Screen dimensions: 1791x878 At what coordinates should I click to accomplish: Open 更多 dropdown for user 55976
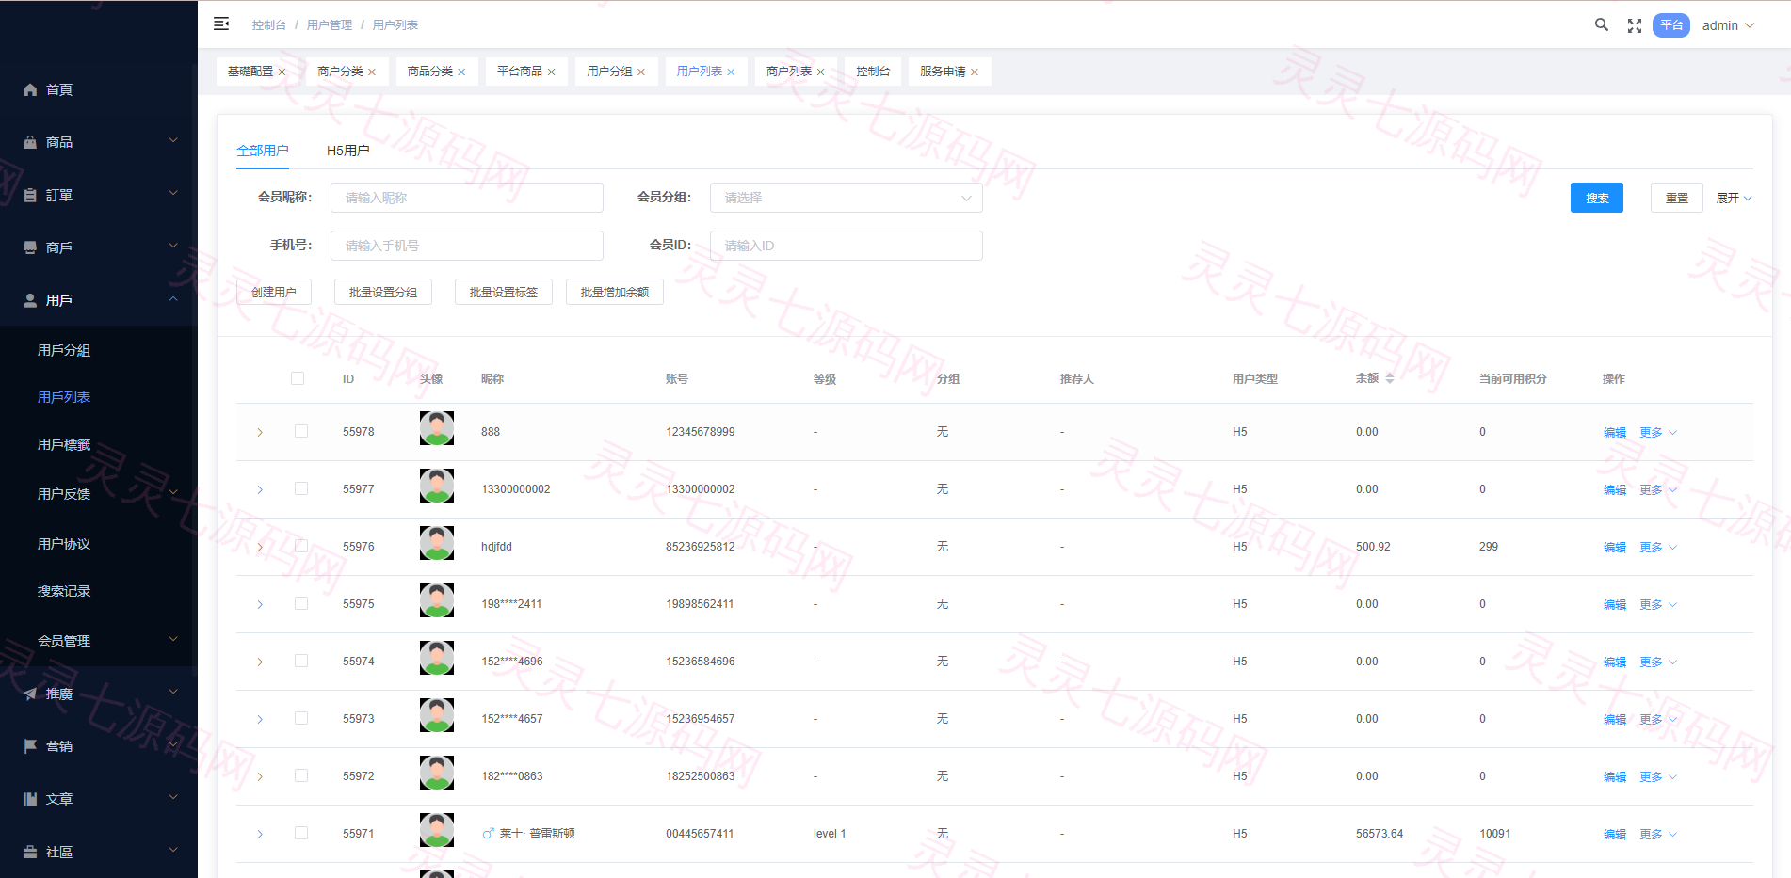point(1657,547)
